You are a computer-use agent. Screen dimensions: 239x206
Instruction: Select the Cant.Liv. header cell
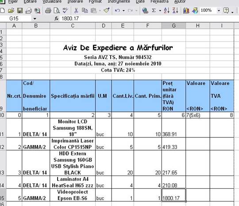point(123,96)
